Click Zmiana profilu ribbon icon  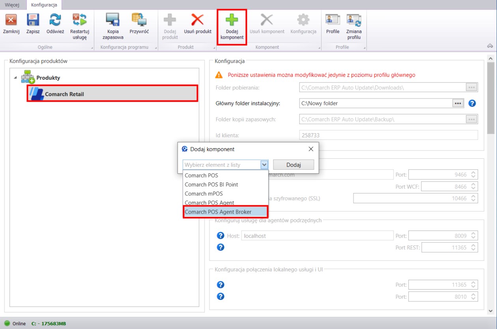[354, 20]
